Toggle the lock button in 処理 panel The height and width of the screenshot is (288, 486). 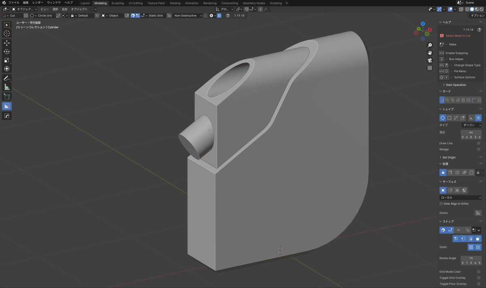click(x=443, y=173)
